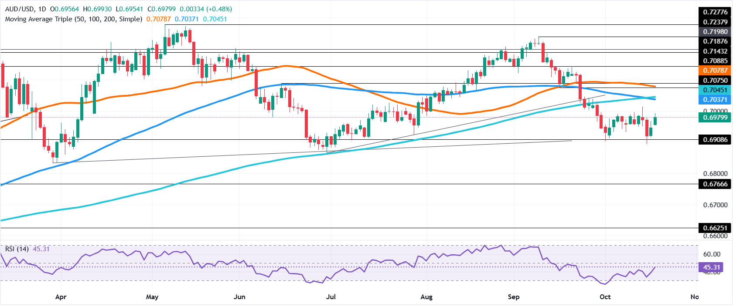Click the 0.71876 price label on axis

(715, 41)
